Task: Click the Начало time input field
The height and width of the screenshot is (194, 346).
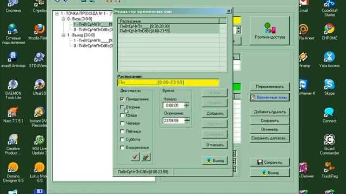Action: 174,106
